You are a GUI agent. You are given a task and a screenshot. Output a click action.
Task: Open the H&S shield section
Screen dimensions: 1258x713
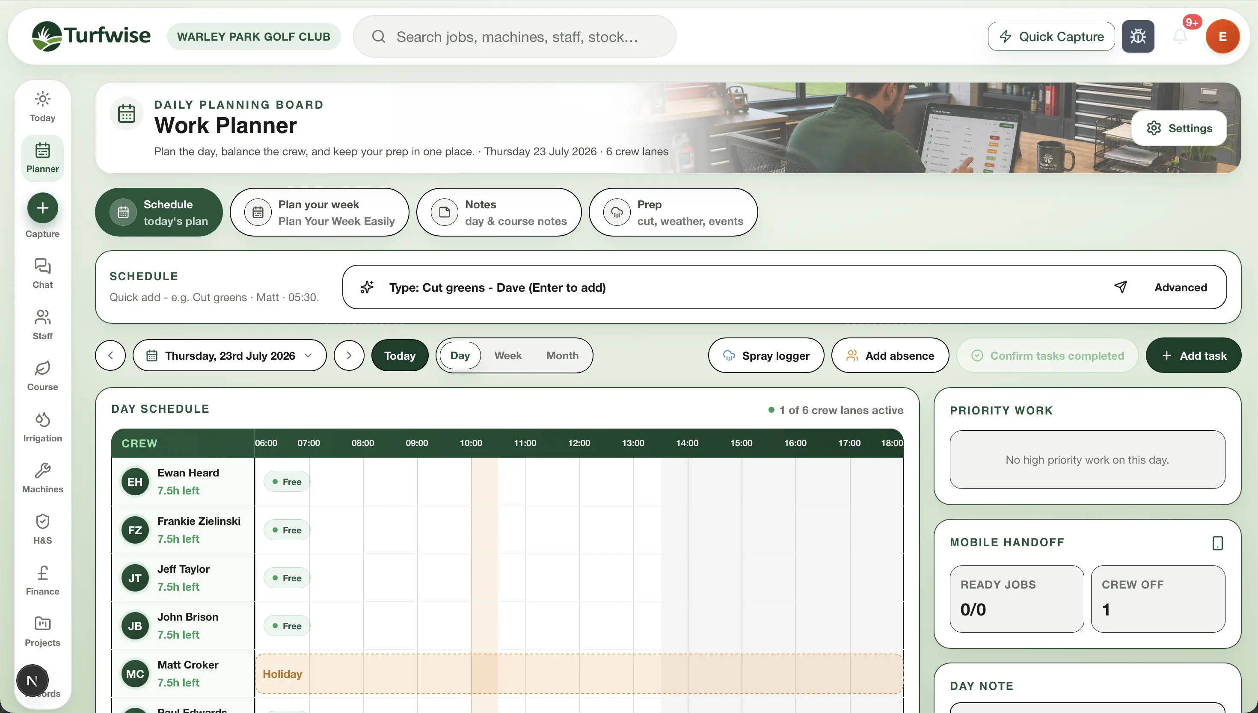pyautogui.click(x=43, y=530)
